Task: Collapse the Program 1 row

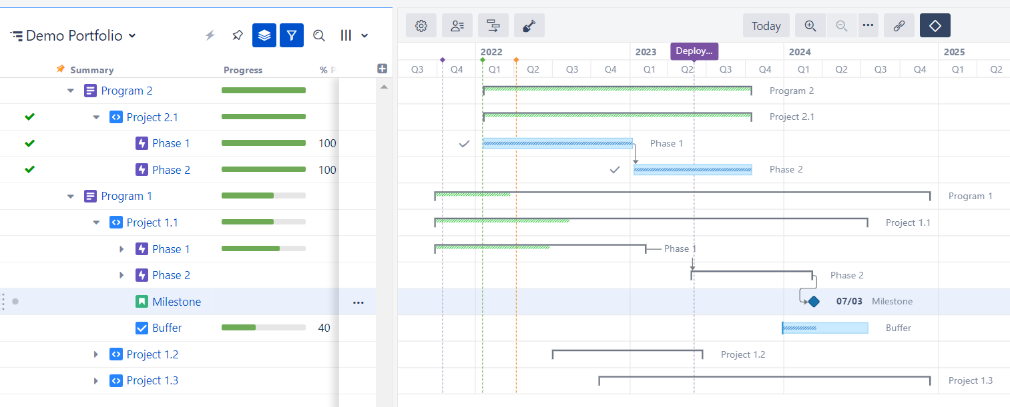Action: [71, 197]
